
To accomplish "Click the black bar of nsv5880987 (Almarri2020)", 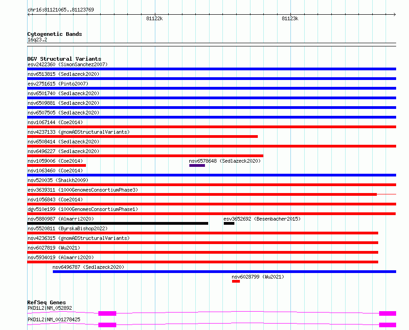I will click(x=118, y=223).
